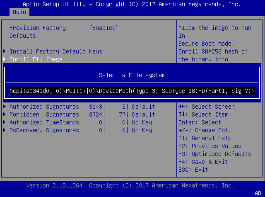Viewport: 265px width, 197px height.
Task: Click arrow beside Enroll Efi Image
Action: pyautogui.click(x=5, y=59)
